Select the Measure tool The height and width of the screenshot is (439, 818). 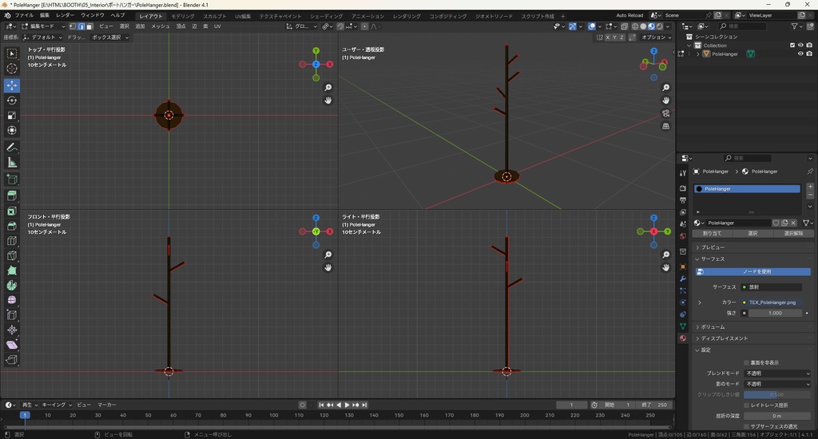[12, 163]
